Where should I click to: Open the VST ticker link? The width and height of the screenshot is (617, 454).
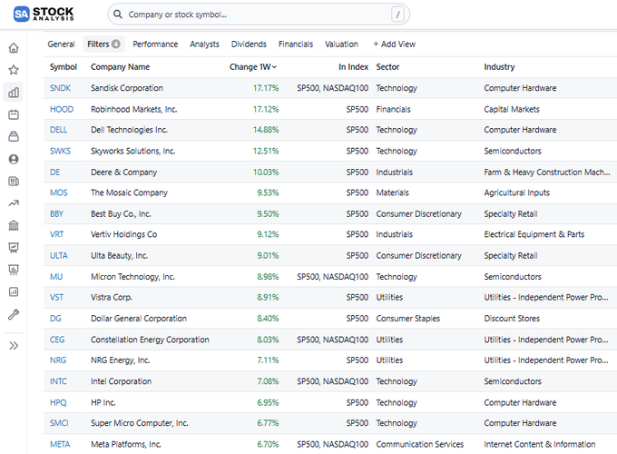coord(56,297)
